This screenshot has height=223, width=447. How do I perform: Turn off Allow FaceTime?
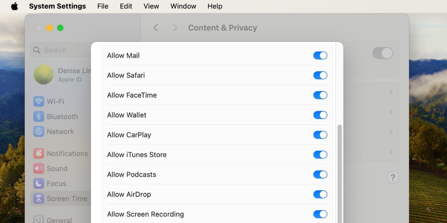[x=320, y=95]
